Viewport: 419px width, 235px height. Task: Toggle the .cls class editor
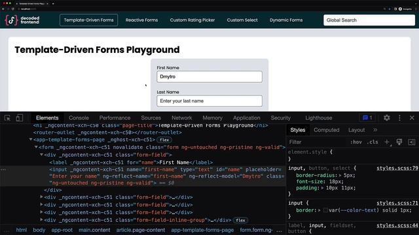pyautogui.click(x=373, y=142)
